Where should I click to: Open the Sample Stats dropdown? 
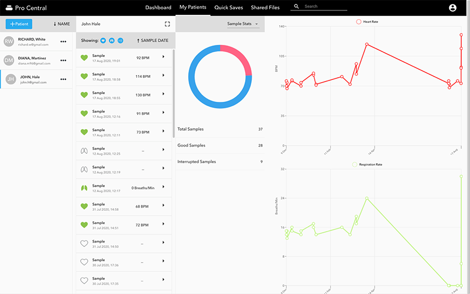pos(242,24)
